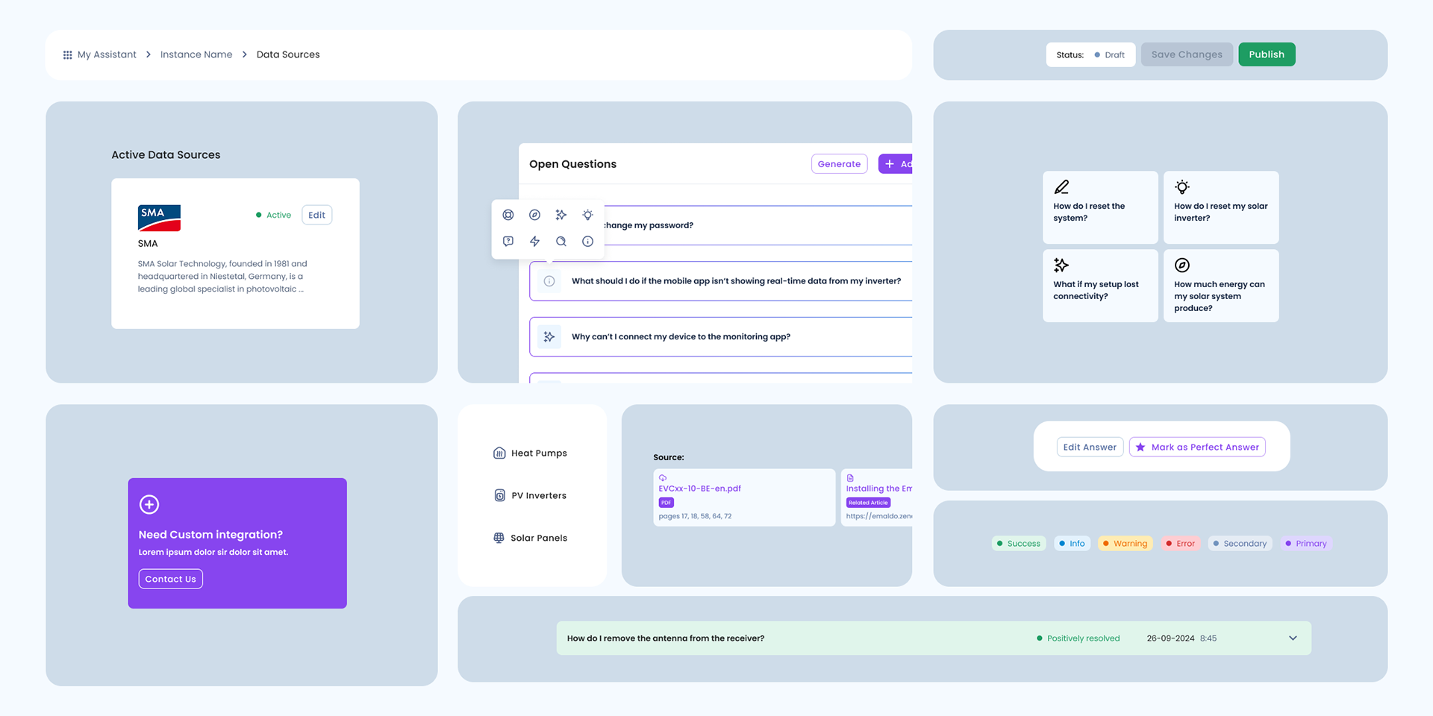Select What if my setup lost connectivity card
The width and height of the screenshot is (1433, 716).
pyautogui.click(x=1100, y=286)
